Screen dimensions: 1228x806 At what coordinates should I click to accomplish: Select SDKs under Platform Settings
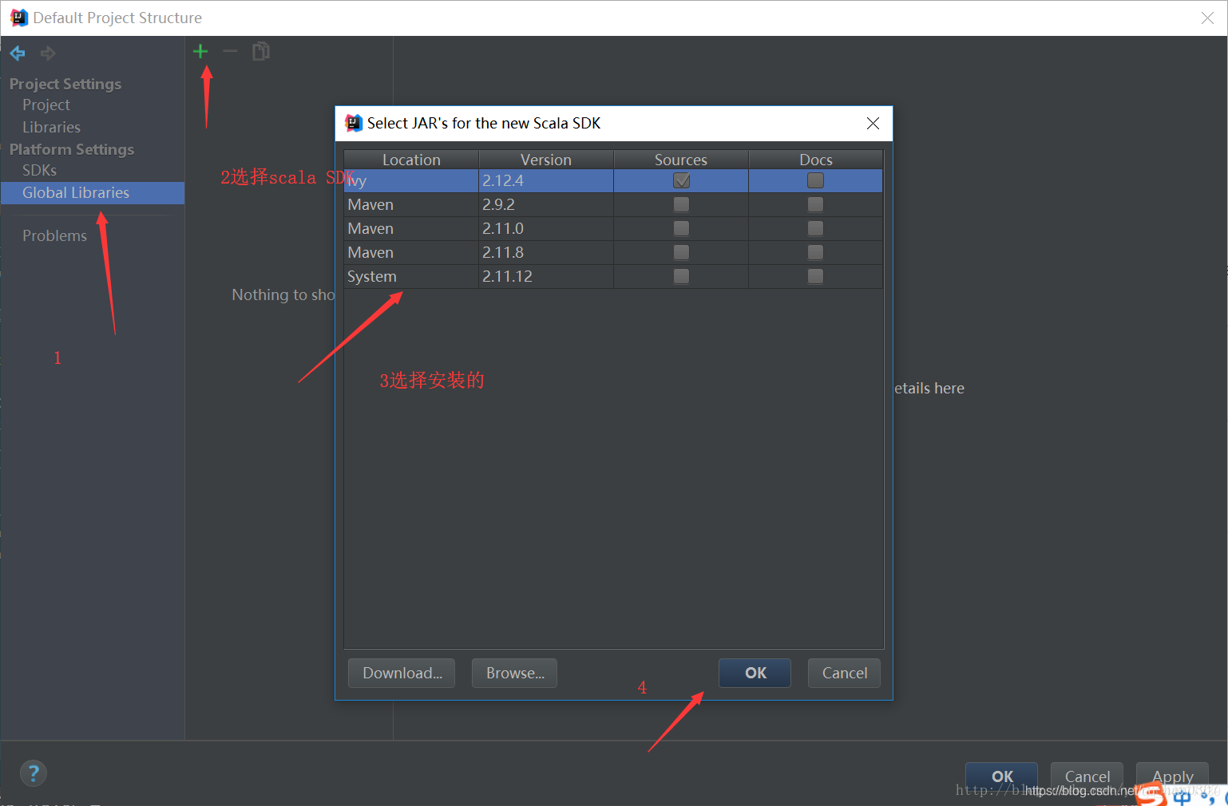(x=39, y=170)
